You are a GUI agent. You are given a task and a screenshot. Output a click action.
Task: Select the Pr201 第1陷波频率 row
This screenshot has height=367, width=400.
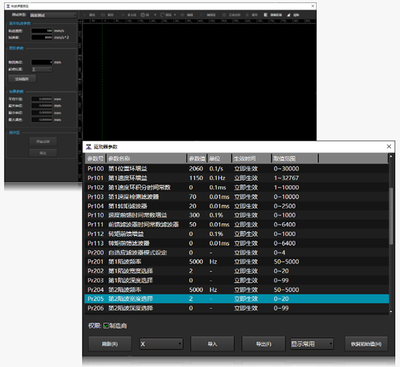[x=237, y=262]
